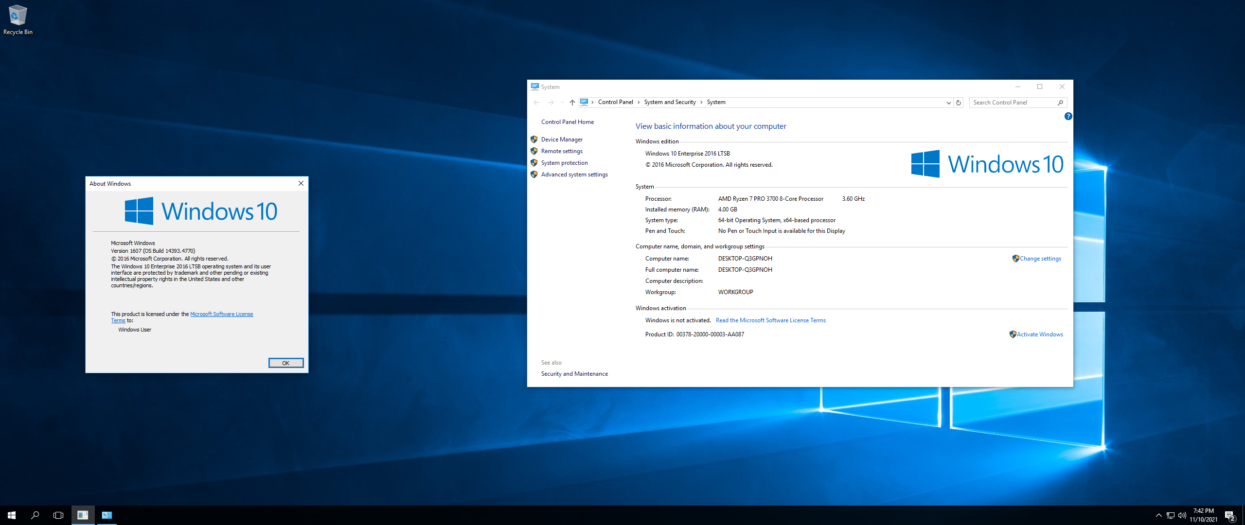The image size is (1245, 525).
Task: Close the About Windows dialog
Action: 301,183
